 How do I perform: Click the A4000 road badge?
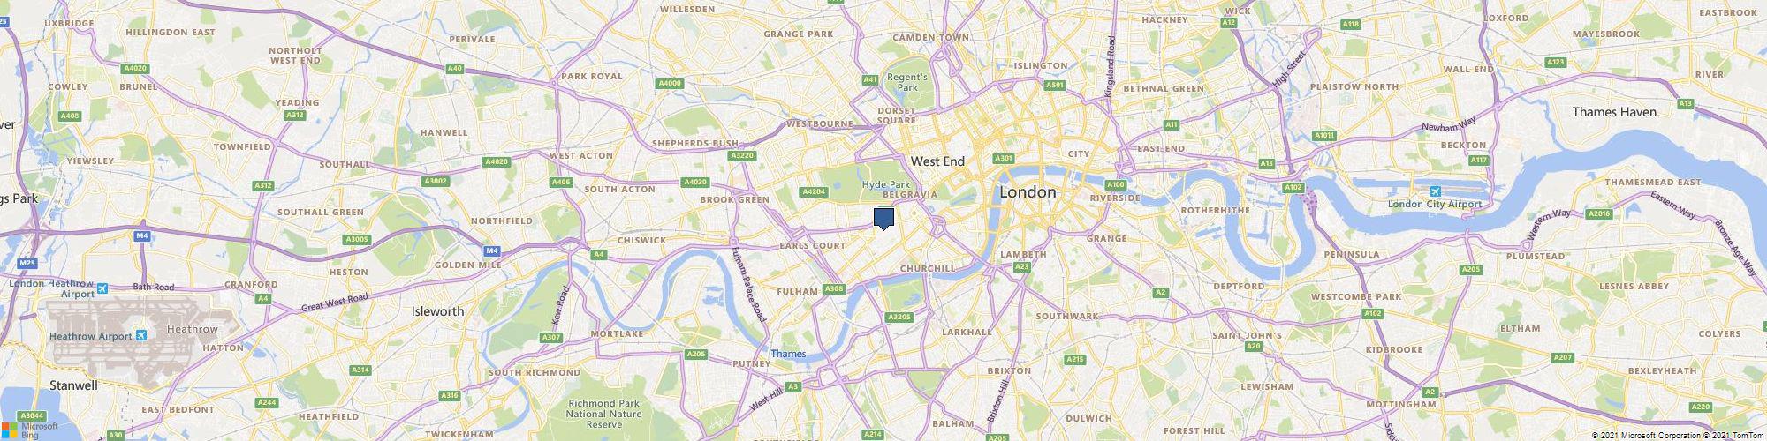point(671,84)
